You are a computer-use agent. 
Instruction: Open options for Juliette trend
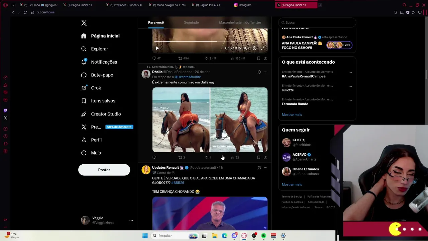pyautogui.click(x=350, y=86)
